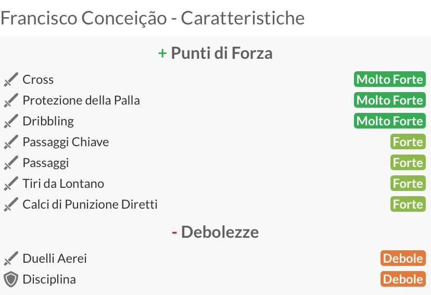
Task: Click the sword icon next to Duelli Aerei
Action: (x=11, y=259)
